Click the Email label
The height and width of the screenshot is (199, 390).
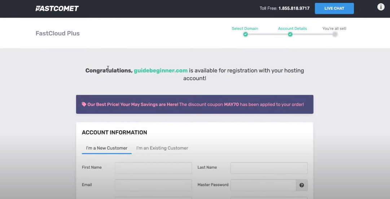[x=87, y=185]
